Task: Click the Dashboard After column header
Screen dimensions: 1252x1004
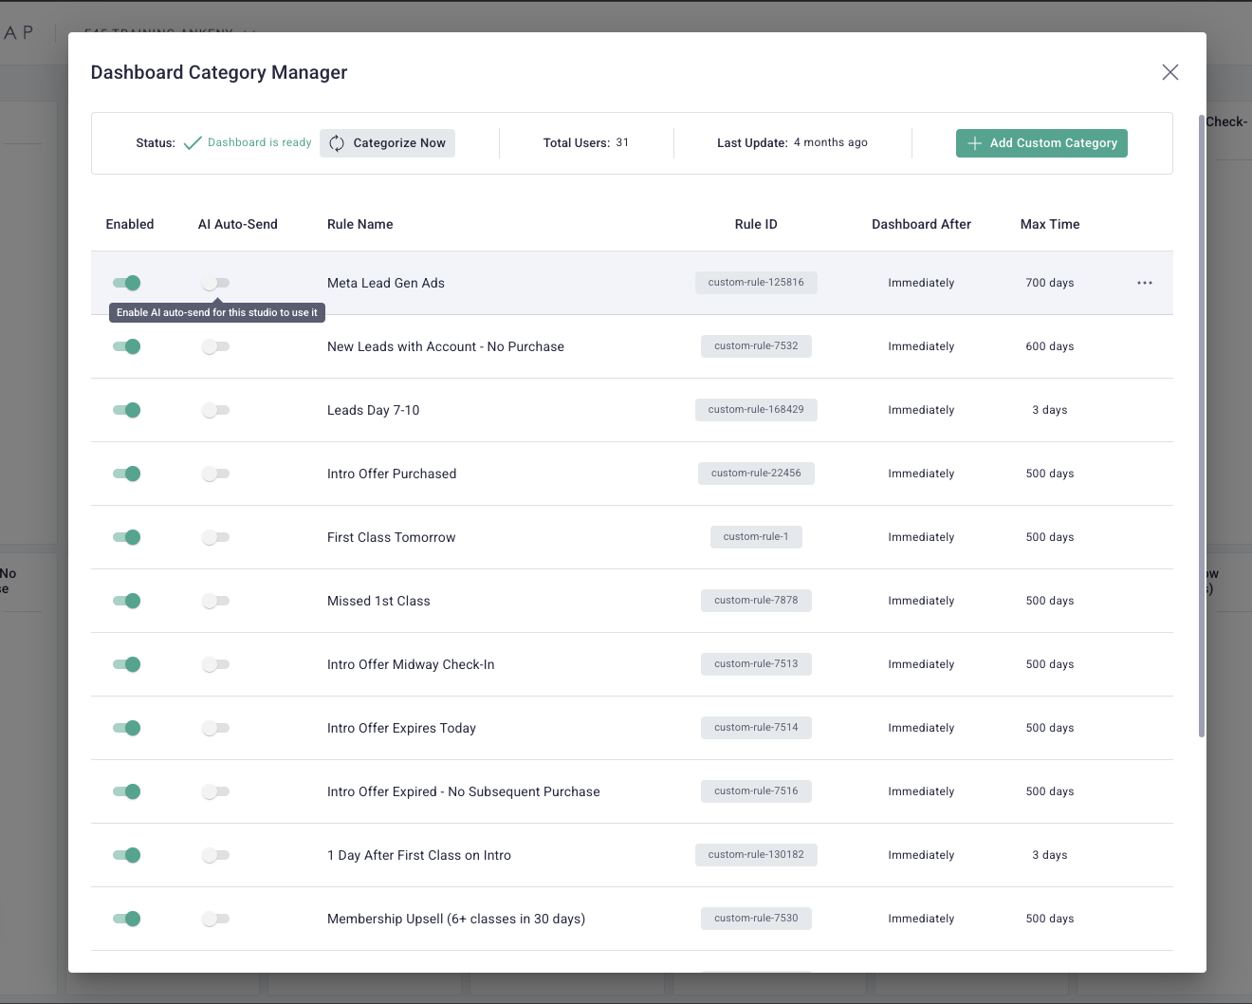Action: tap(921, 224)
